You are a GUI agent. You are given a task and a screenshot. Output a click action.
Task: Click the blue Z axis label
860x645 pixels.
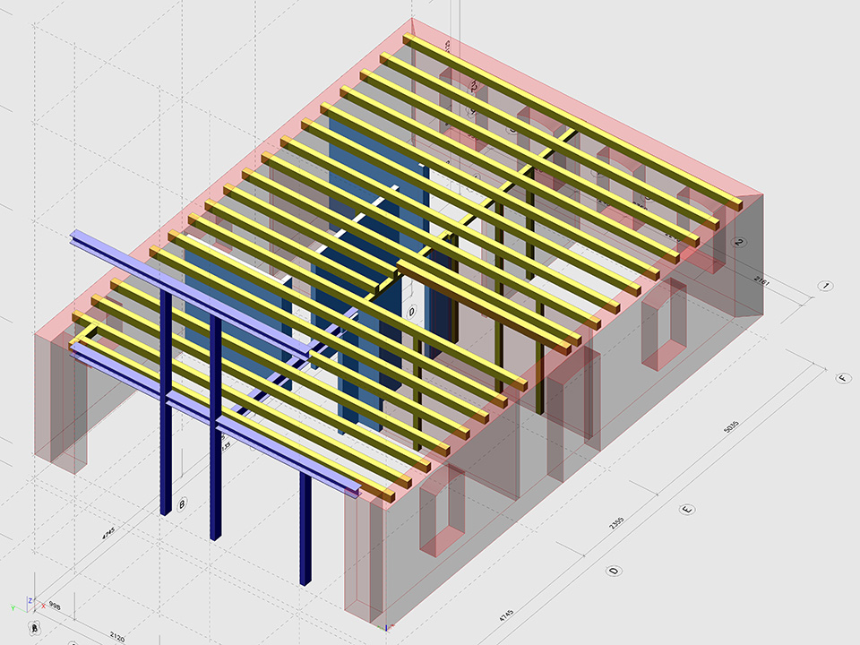(x=30, y=600)
